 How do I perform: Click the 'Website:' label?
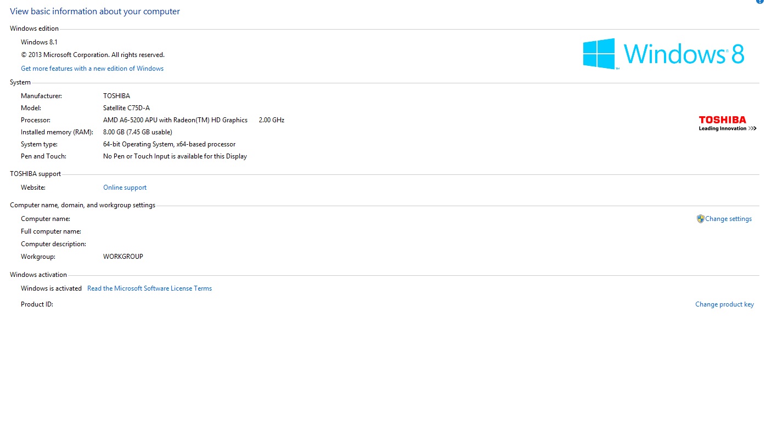click(x=33, y=188)
